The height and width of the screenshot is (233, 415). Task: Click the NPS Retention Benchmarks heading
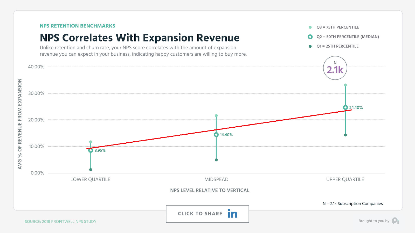77,26
